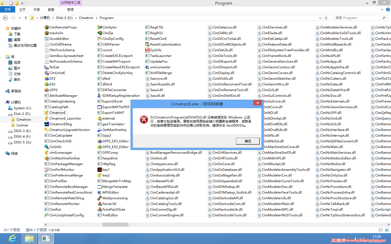Select the 桌面 desktop favorite
This screenshot has width=391, height=244.
coord(17,40)
